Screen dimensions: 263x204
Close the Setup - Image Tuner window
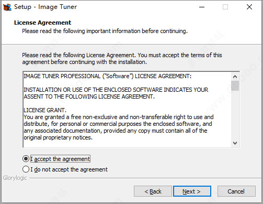249,7
